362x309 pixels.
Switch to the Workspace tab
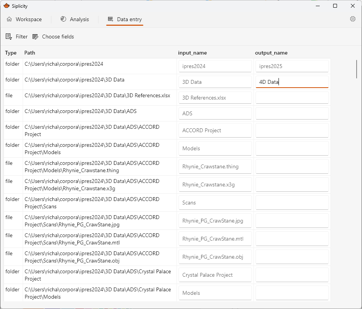(29, 19)
